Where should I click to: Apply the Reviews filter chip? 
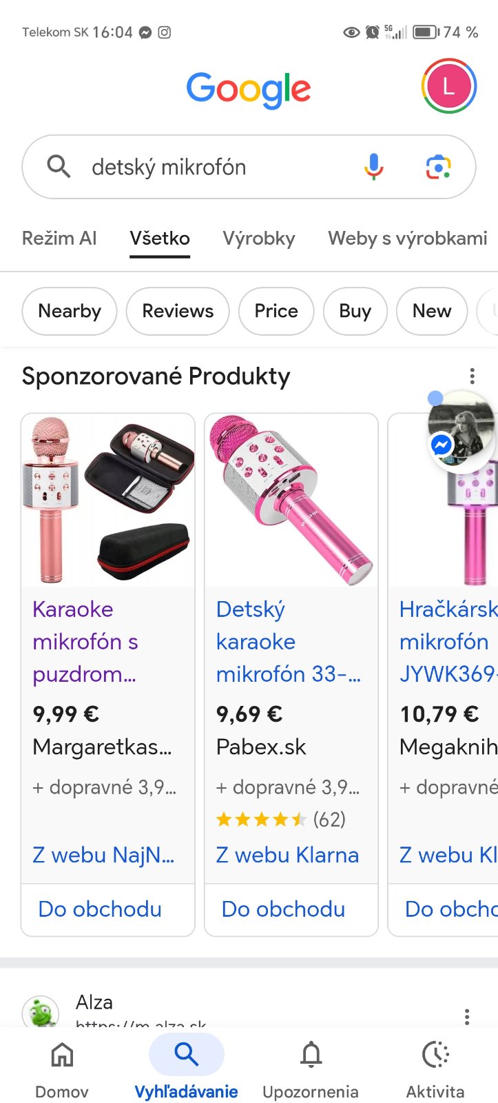(178, 311)
